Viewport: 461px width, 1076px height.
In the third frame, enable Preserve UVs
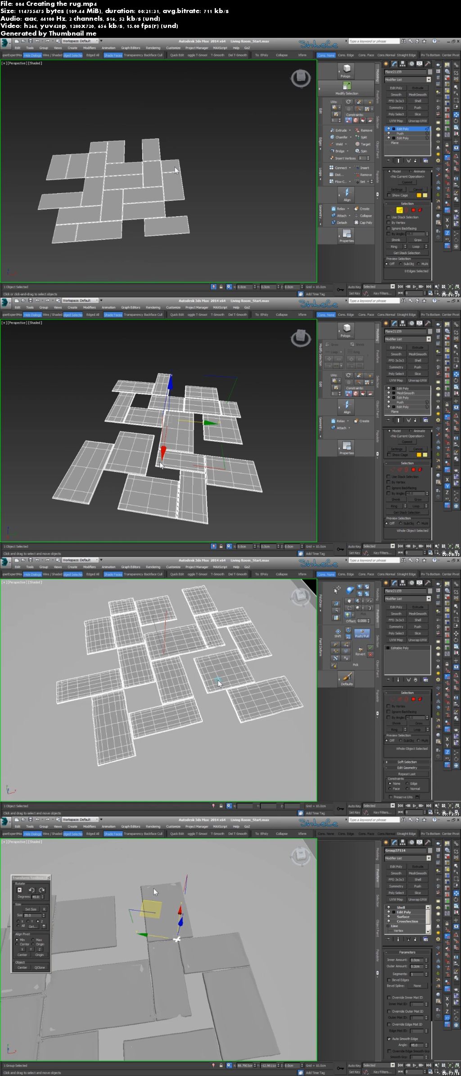[x=400, y=797]
